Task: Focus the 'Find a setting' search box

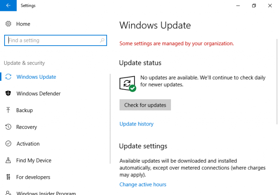Action: click(x=56, y=41)
